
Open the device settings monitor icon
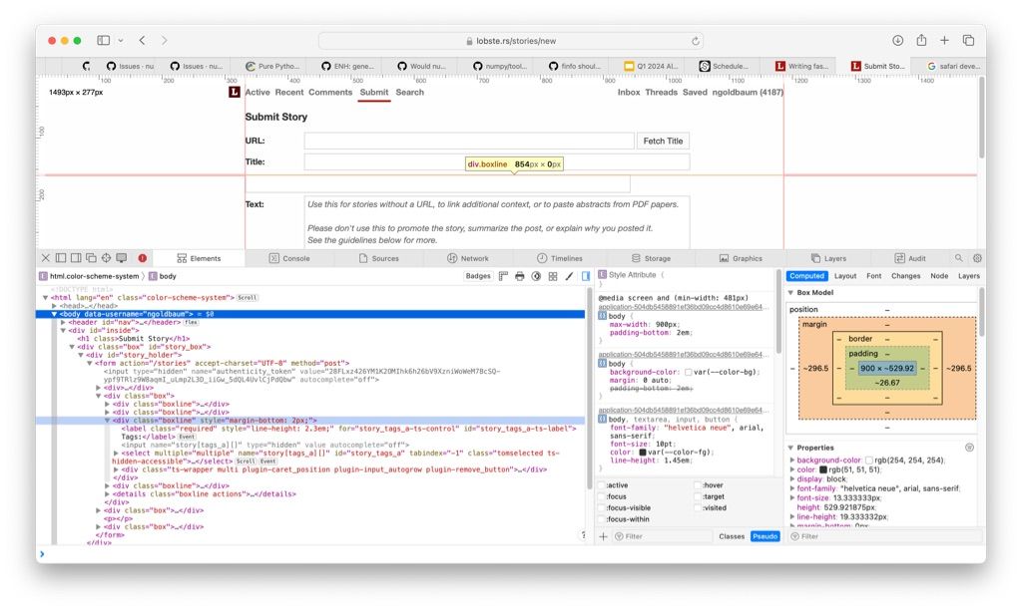point(122,258)
